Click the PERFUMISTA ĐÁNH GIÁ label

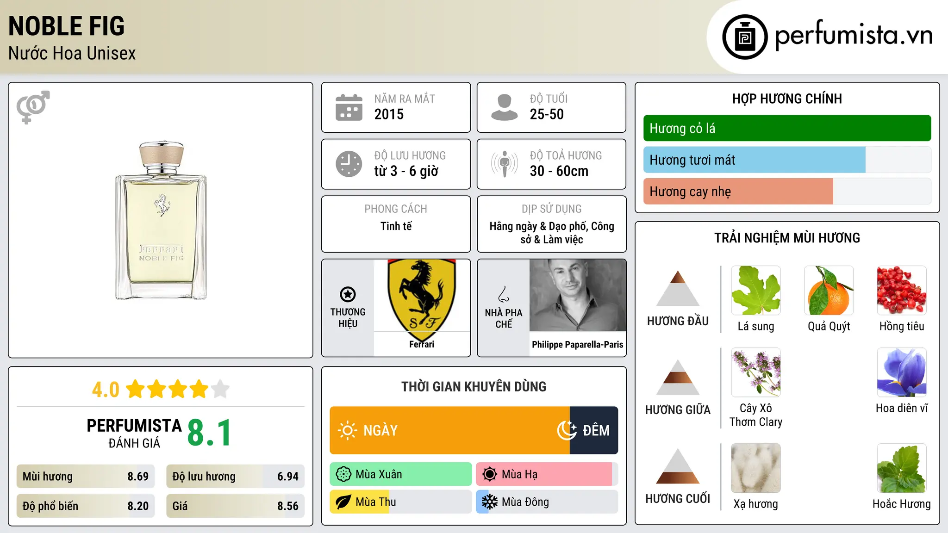pyautogui.click(x=134, y=433)
